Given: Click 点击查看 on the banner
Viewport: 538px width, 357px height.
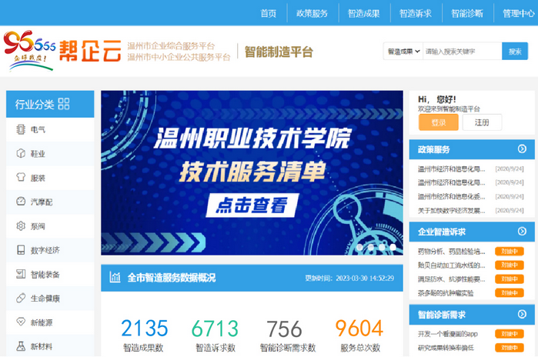Looking at the screenshot, I should point(252,205).
